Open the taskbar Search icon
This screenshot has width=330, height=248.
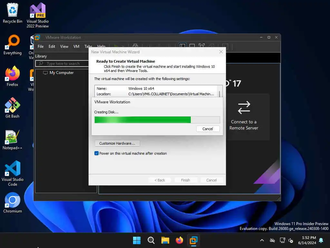pos(151,240)
